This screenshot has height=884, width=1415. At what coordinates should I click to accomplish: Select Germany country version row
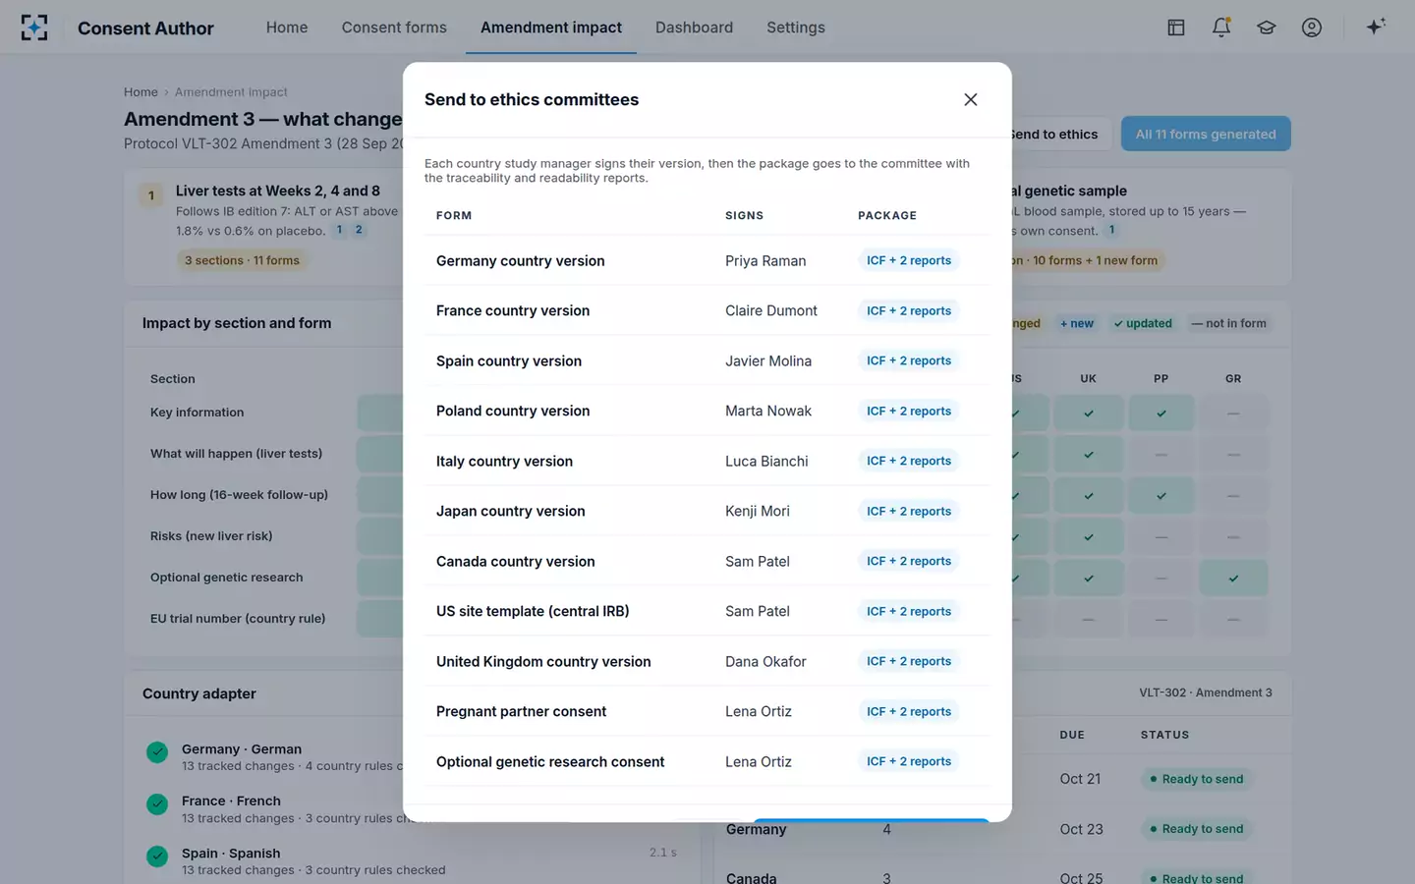pyautogui.click(x=707, y=260)
